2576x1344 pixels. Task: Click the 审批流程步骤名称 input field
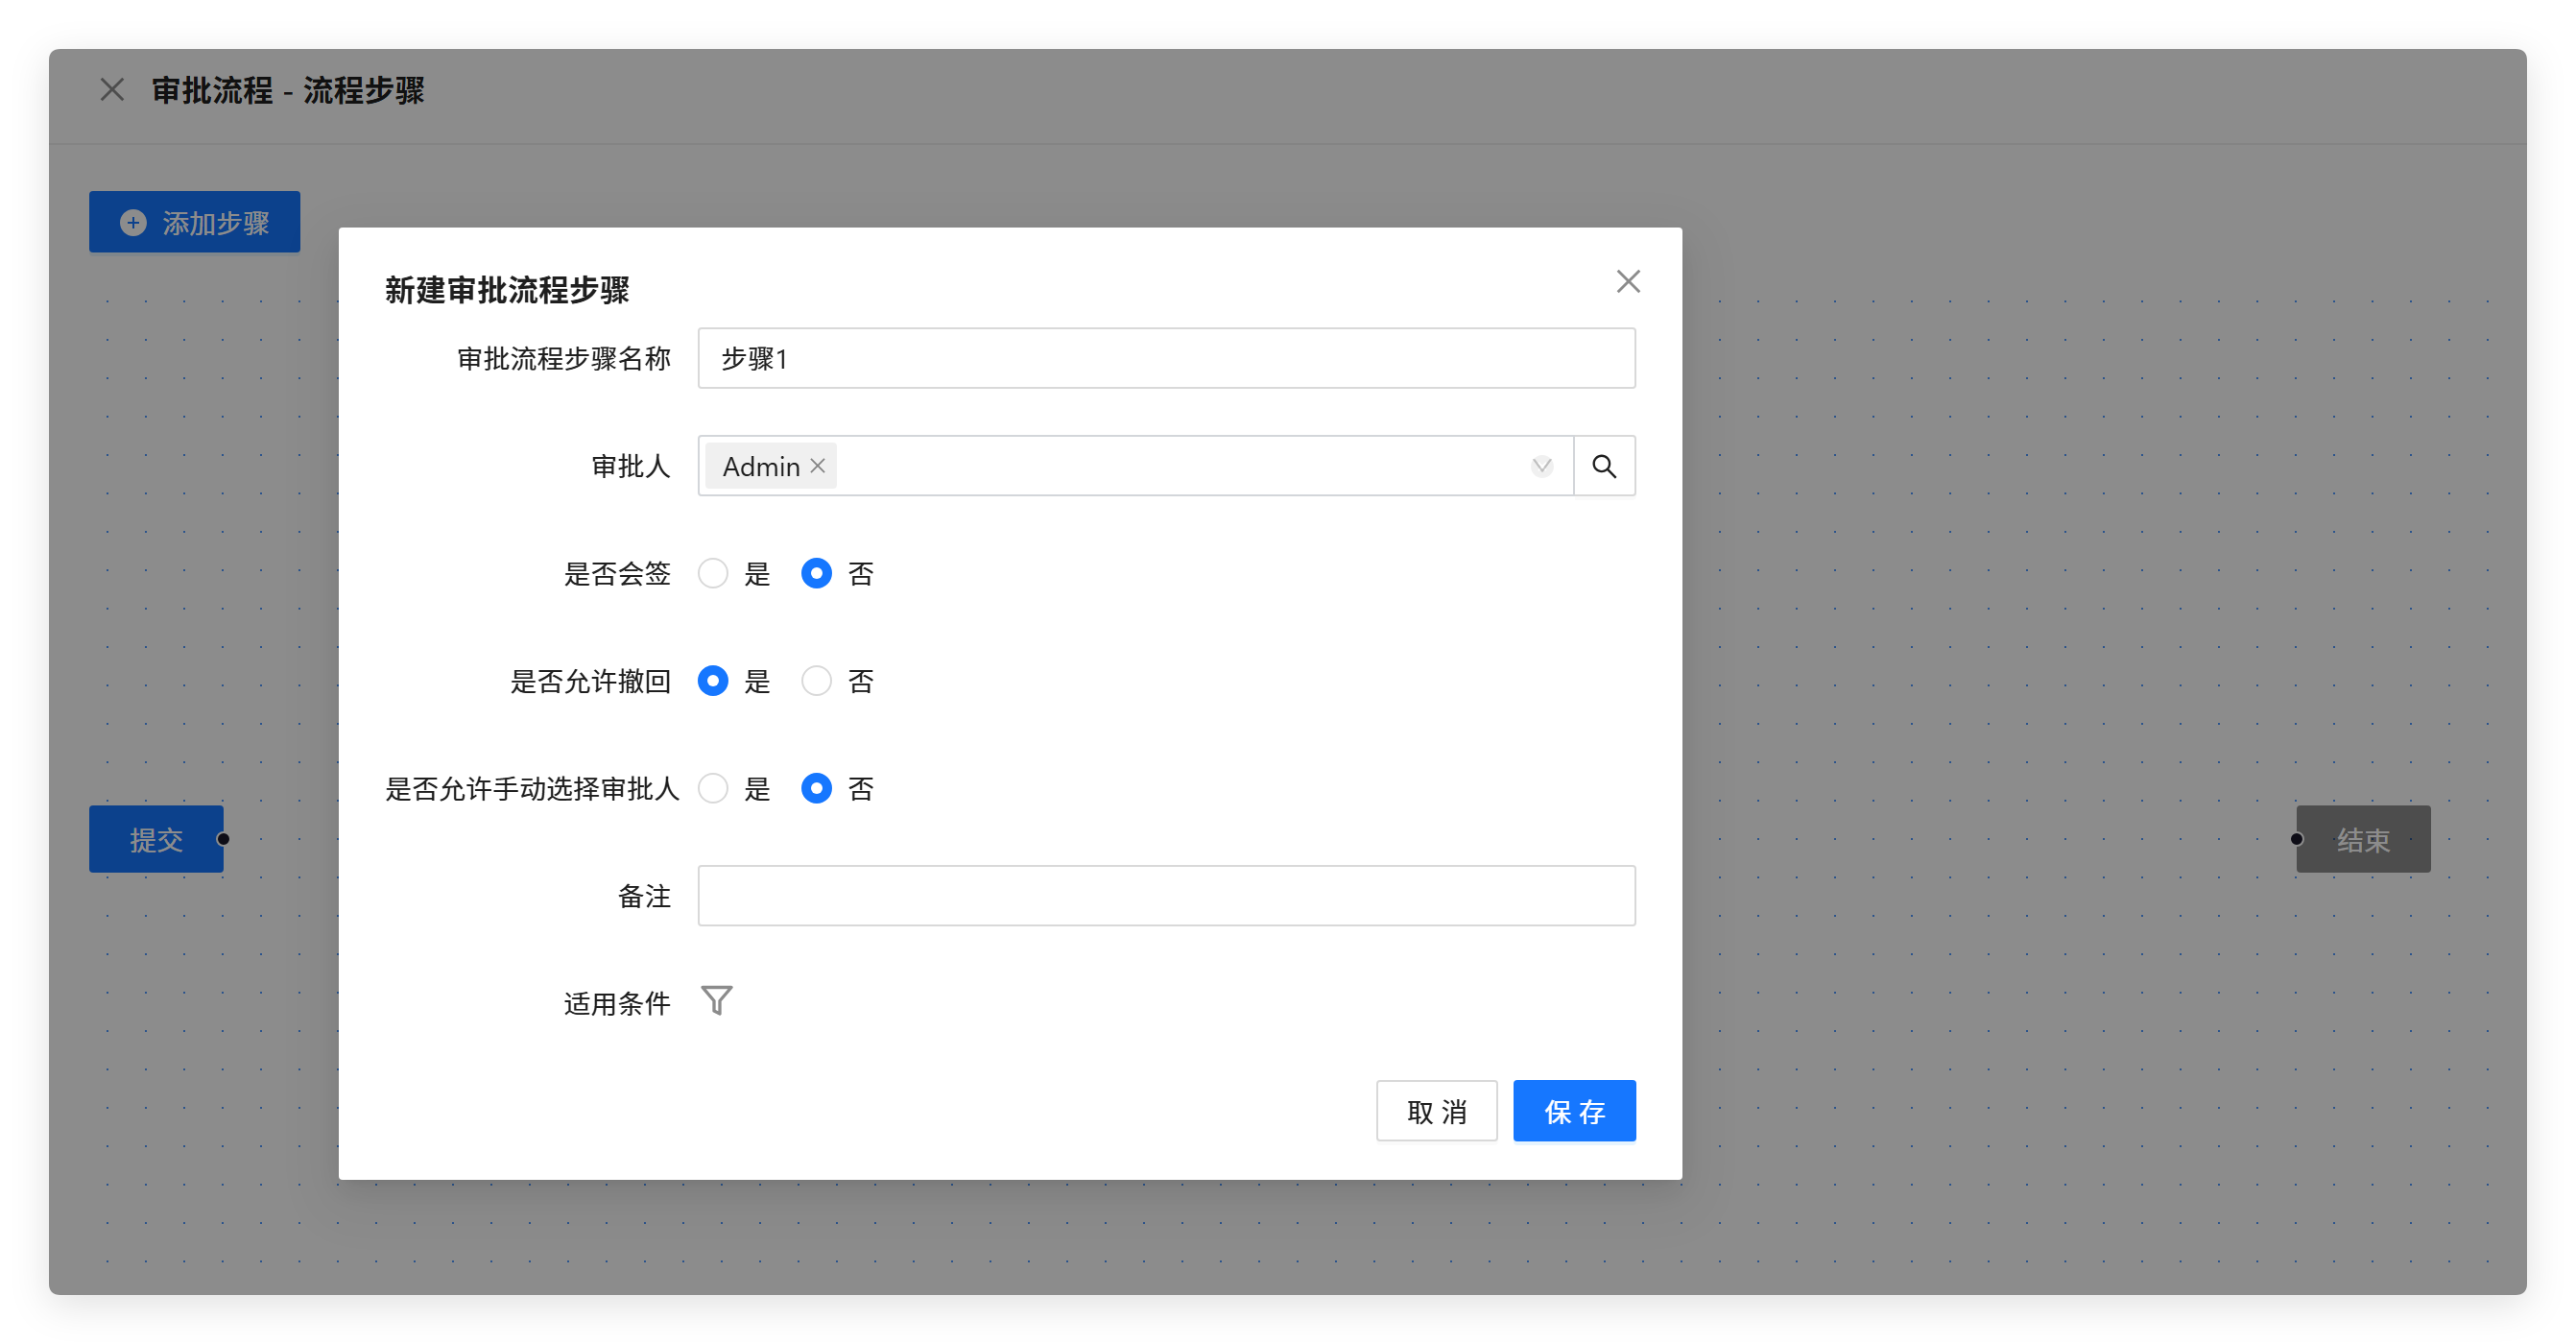coord(1166,359)
